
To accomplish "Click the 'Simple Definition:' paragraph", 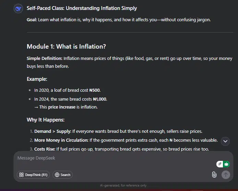I will pyautogui.click(x=130, y=62).
